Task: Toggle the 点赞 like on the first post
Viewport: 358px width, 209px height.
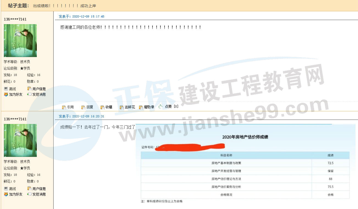Action: (x=168, y=107)
